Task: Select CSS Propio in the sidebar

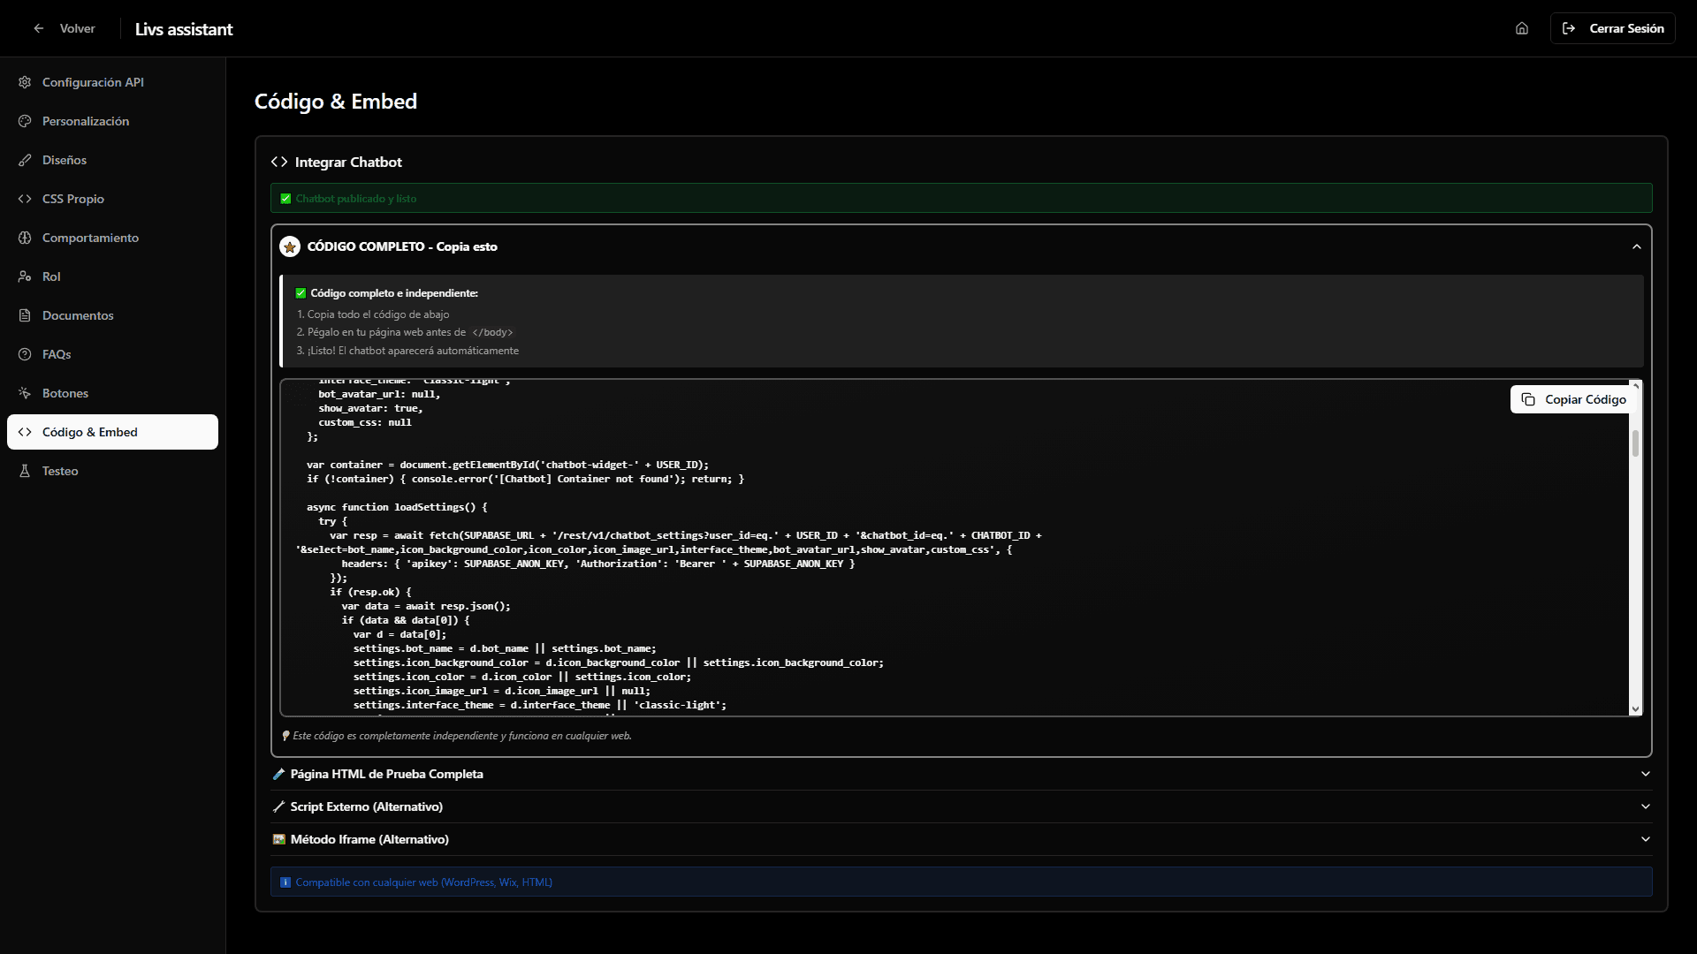Action: (72, 199)
